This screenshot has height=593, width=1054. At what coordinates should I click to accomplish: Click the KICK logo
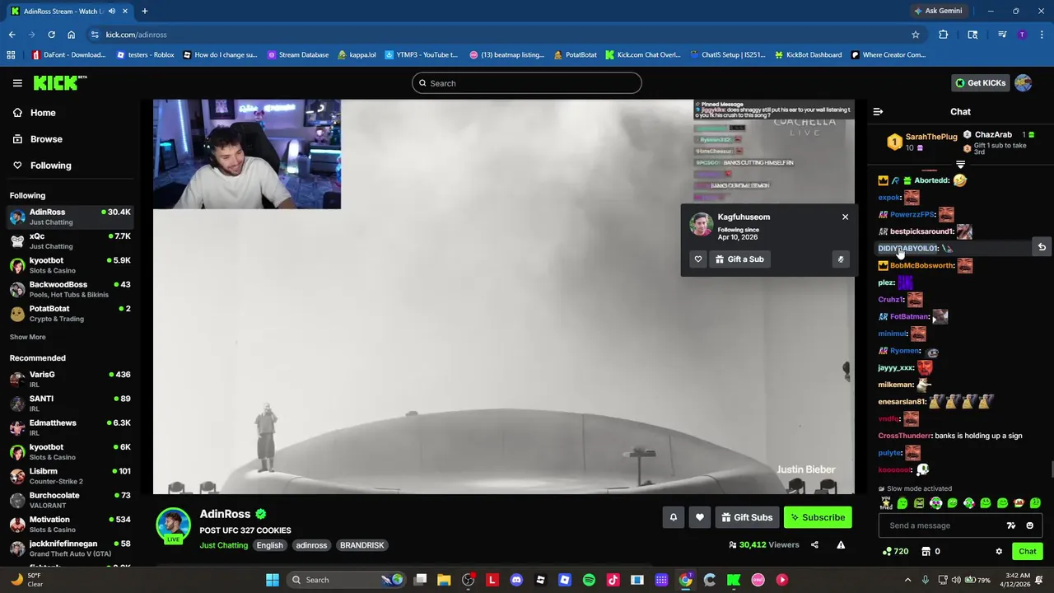pos(59,82)
